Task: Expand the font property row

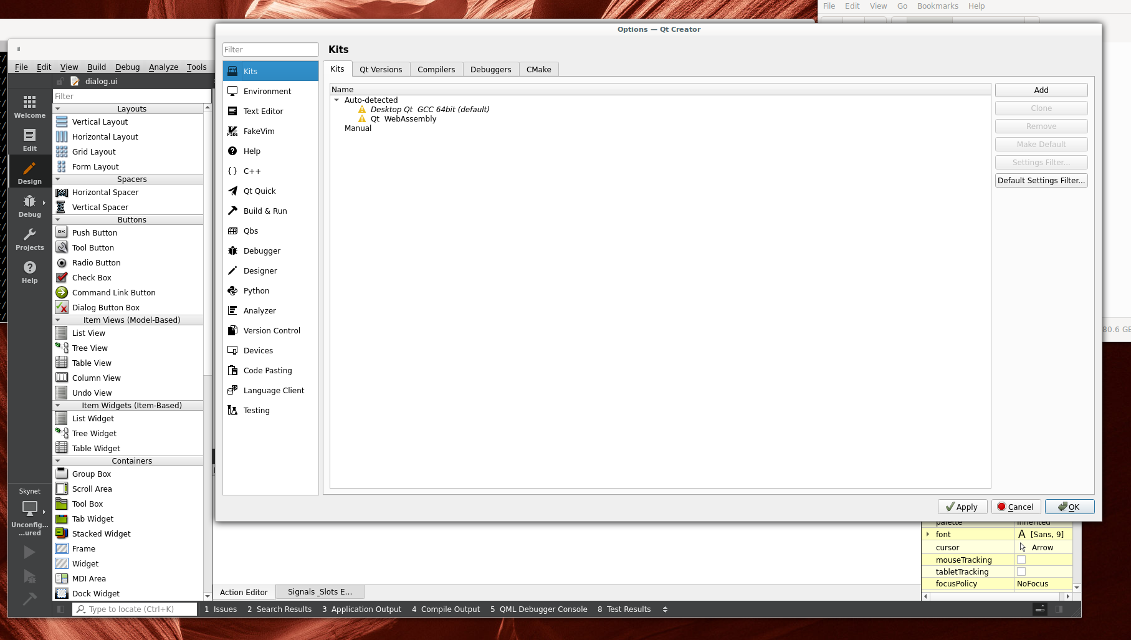Action: 928,534
